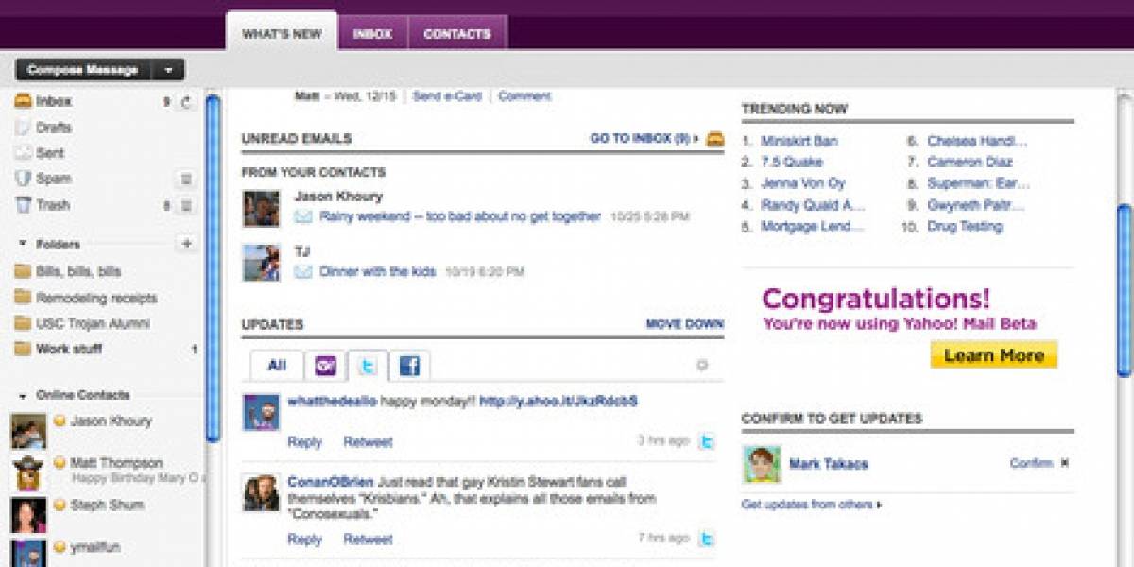
Task: Open email Rainy weekend from Jason Khoury
Action: [460, 216]
